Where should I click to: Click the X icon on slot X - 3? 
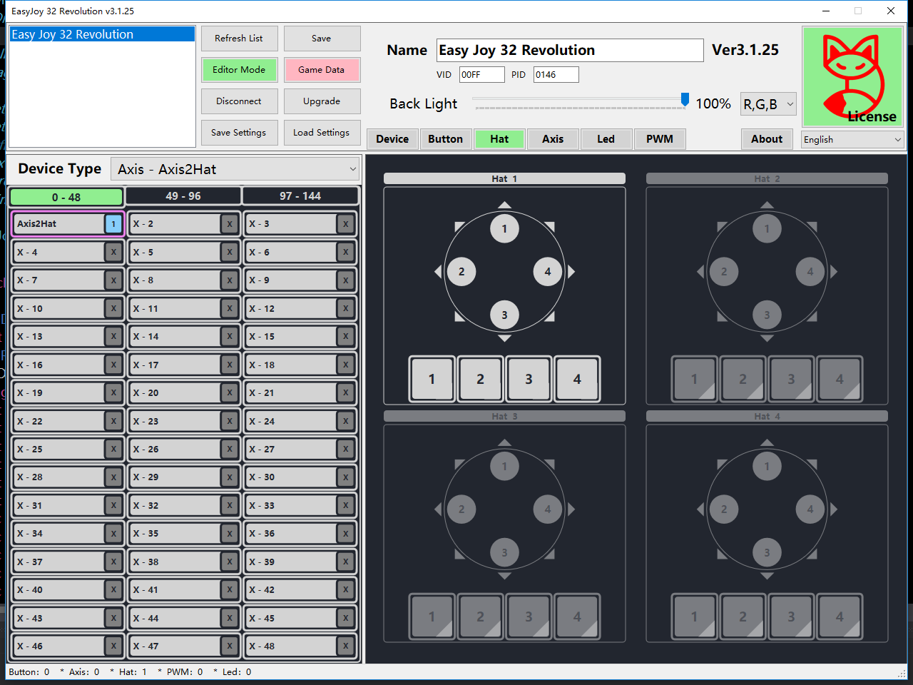click(345, 223)
